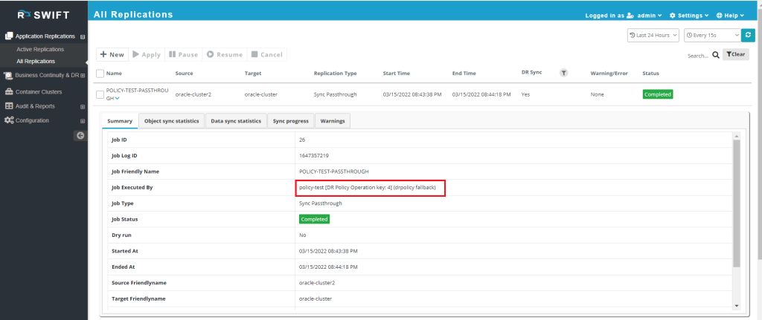762x320 pixels.
Task: Click the Resume button
Action: tap(225, 55)
